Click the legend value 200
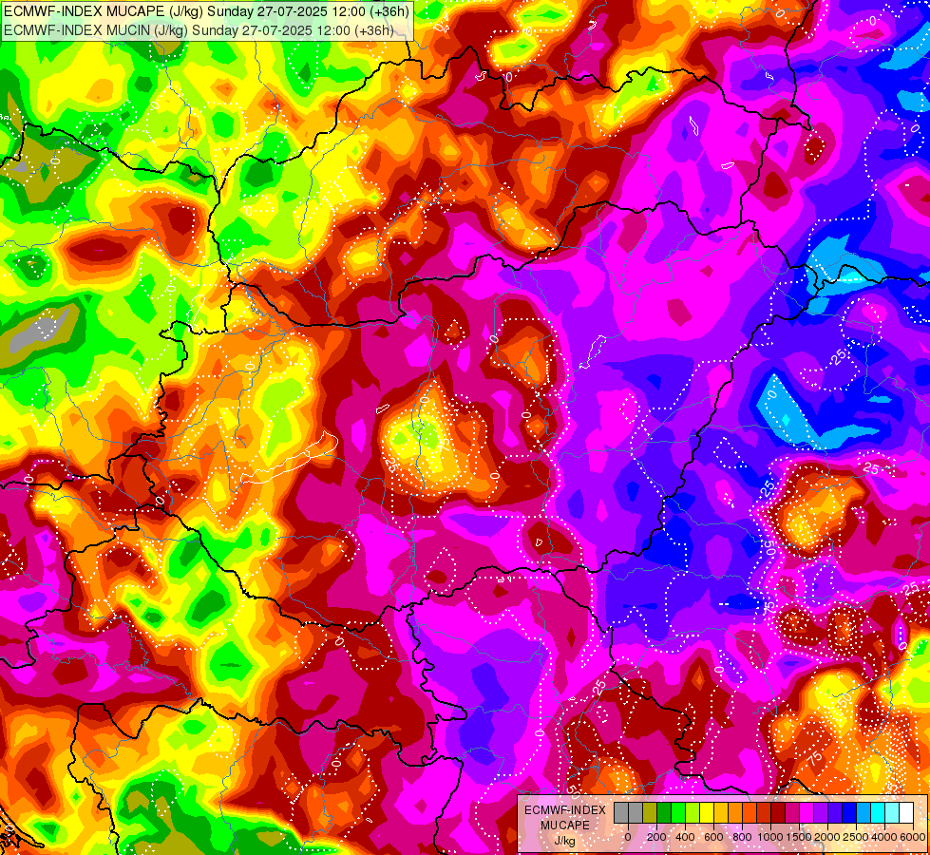 [656, 837]
